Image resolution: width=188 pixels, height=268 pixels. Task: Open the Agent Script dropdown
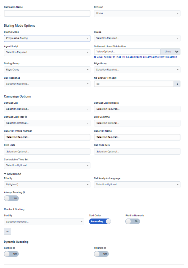coord(47,52)
